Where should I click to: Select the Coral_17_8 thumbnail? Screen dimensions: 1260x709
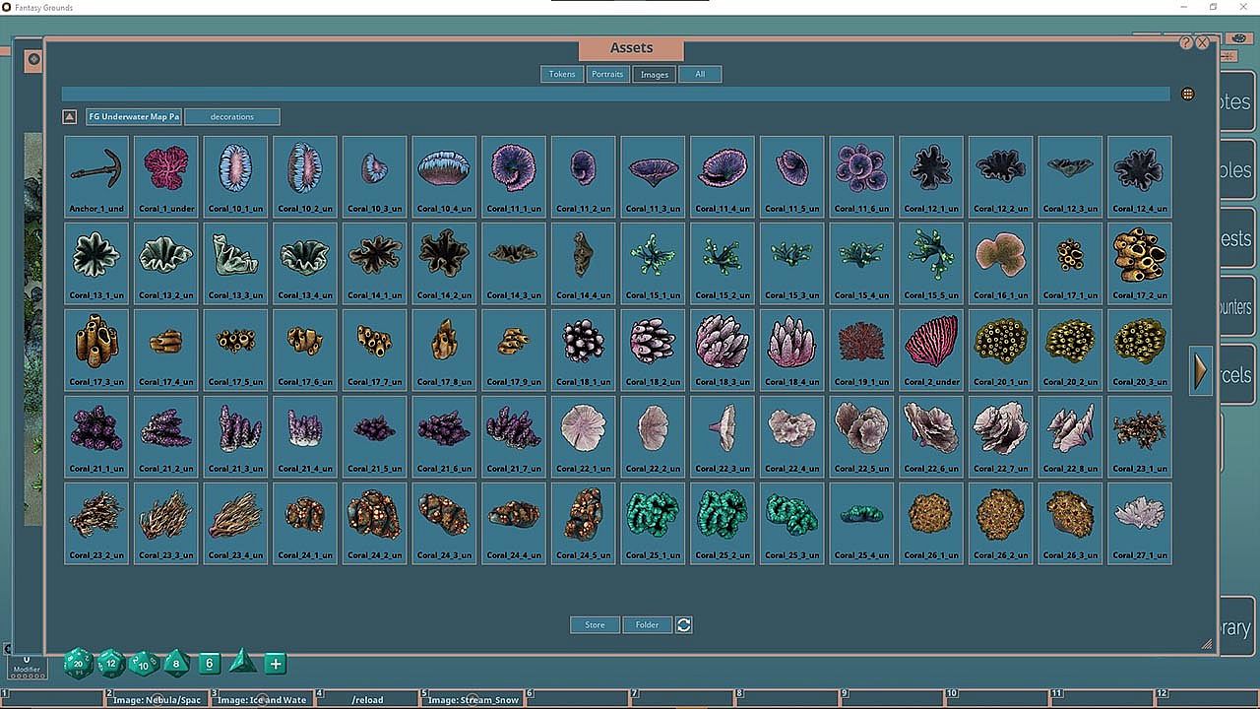(444, 350)
